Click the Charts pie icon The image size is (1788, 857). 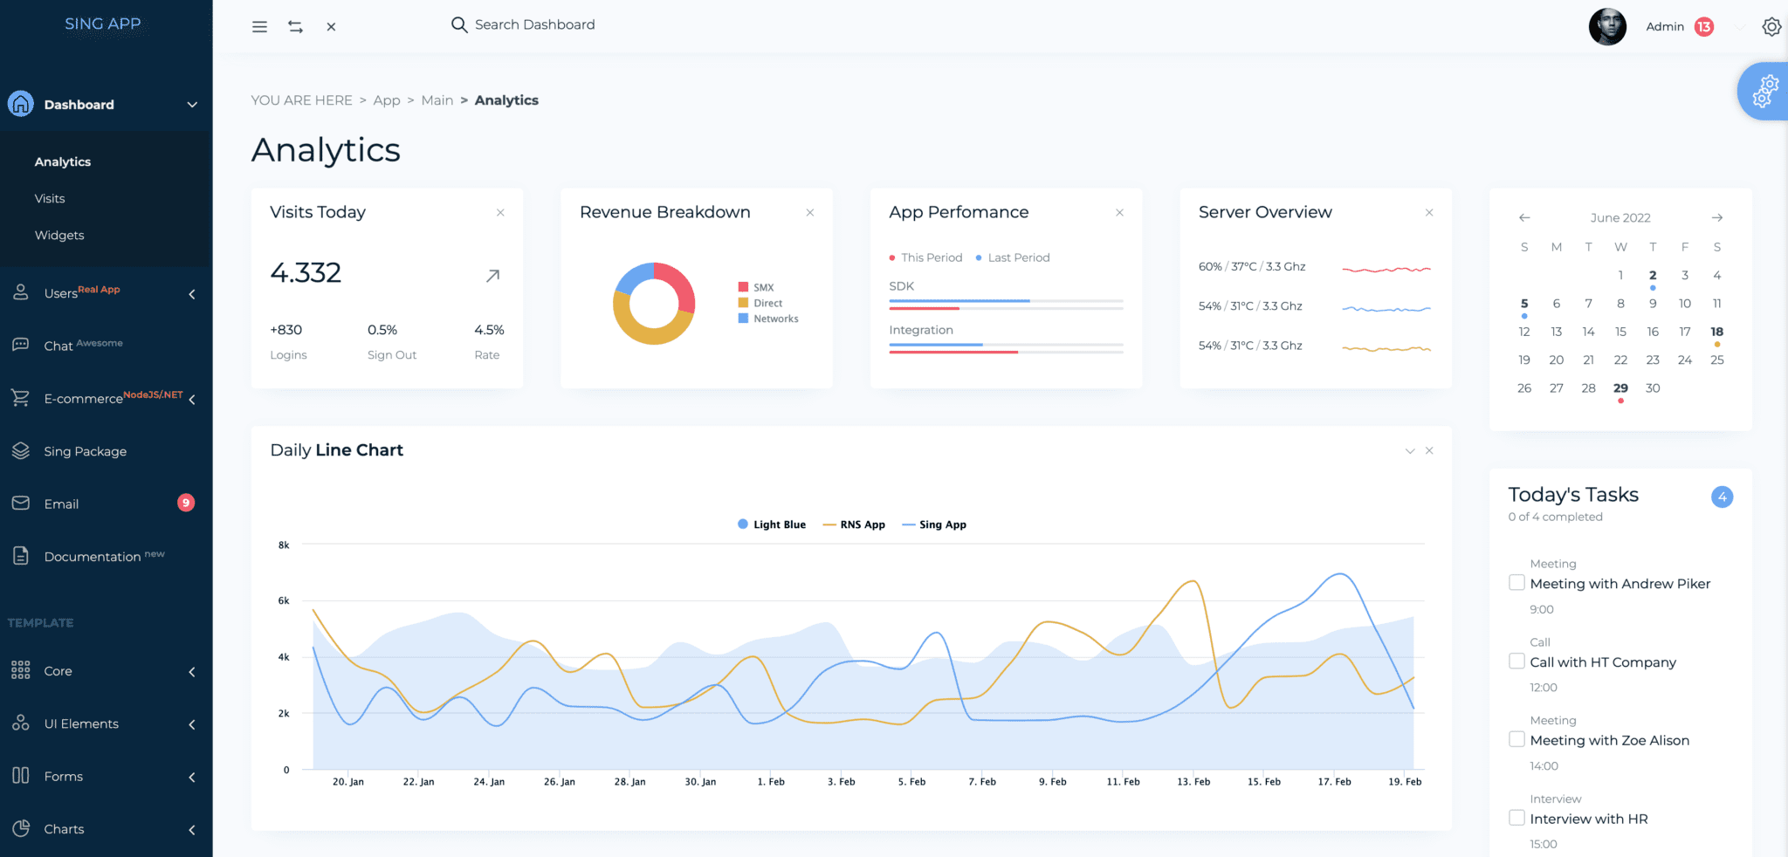point(21,828)
